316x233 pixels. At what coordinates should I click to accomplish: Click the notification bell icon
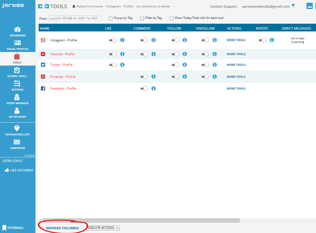(74, 7)
